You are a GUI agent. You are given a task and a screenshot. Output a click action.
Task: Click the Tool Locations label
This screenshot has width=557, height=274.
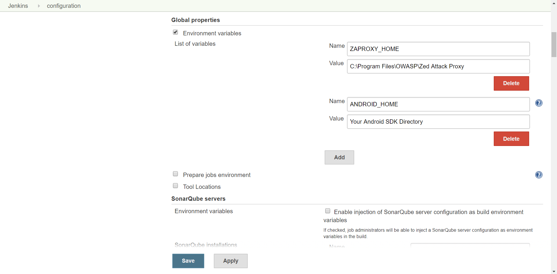(x=202, y=187)
